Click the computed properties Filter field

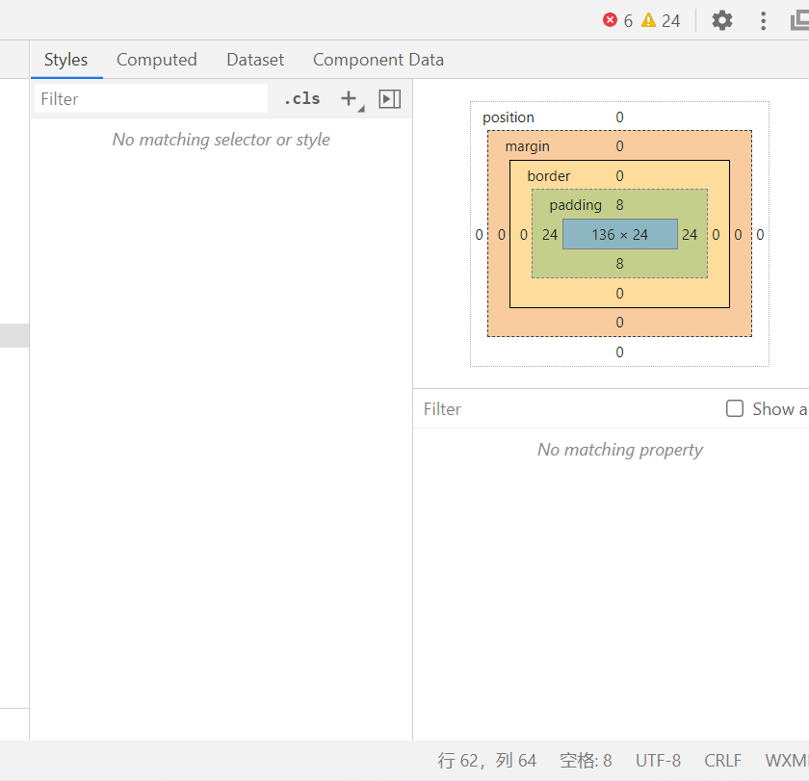point(567,409)
